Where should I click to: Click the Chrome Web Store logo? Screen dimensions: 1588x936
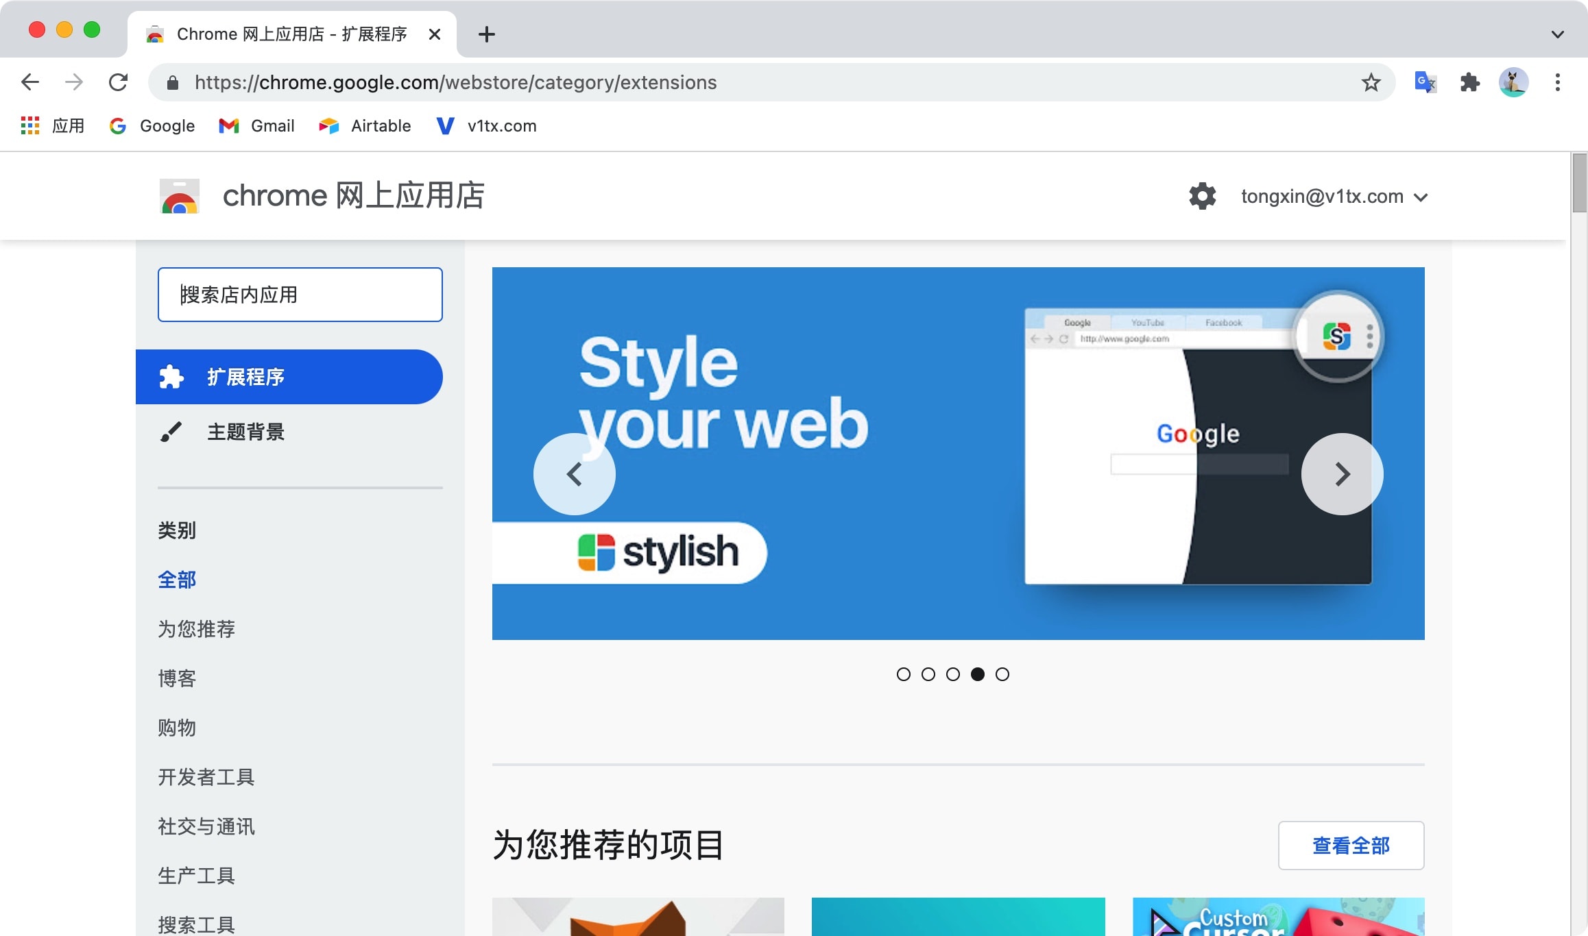point(180,197)
